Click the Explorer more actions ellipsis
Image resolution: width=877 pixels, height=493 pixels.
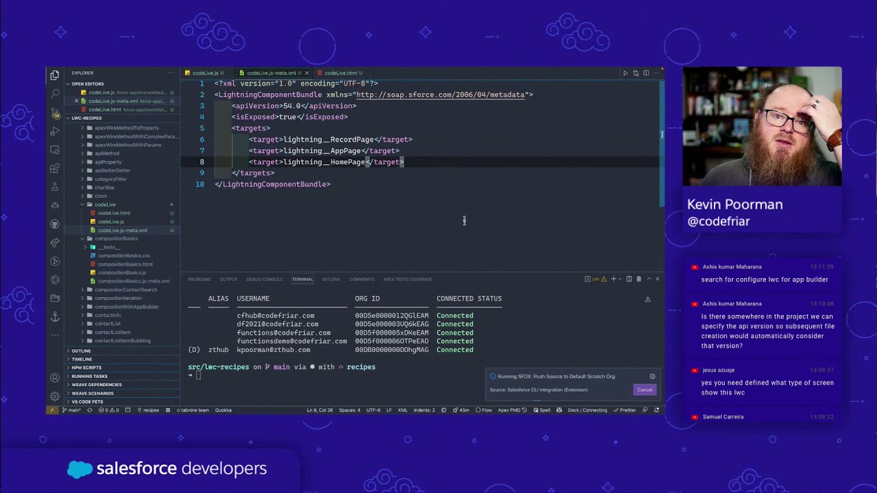(171, 73)
